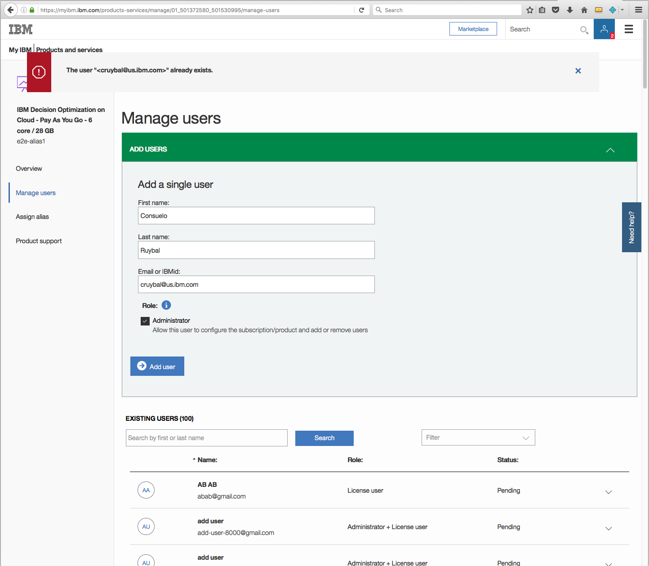The height and width of the screenshot is (566, 649).
Task: Click the Marketplace button
Action: 473,29
